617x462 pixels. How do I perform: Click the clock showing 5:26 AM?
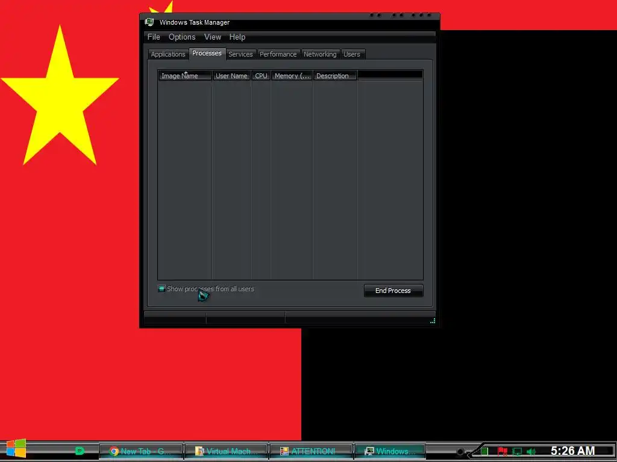click(572, 451)
